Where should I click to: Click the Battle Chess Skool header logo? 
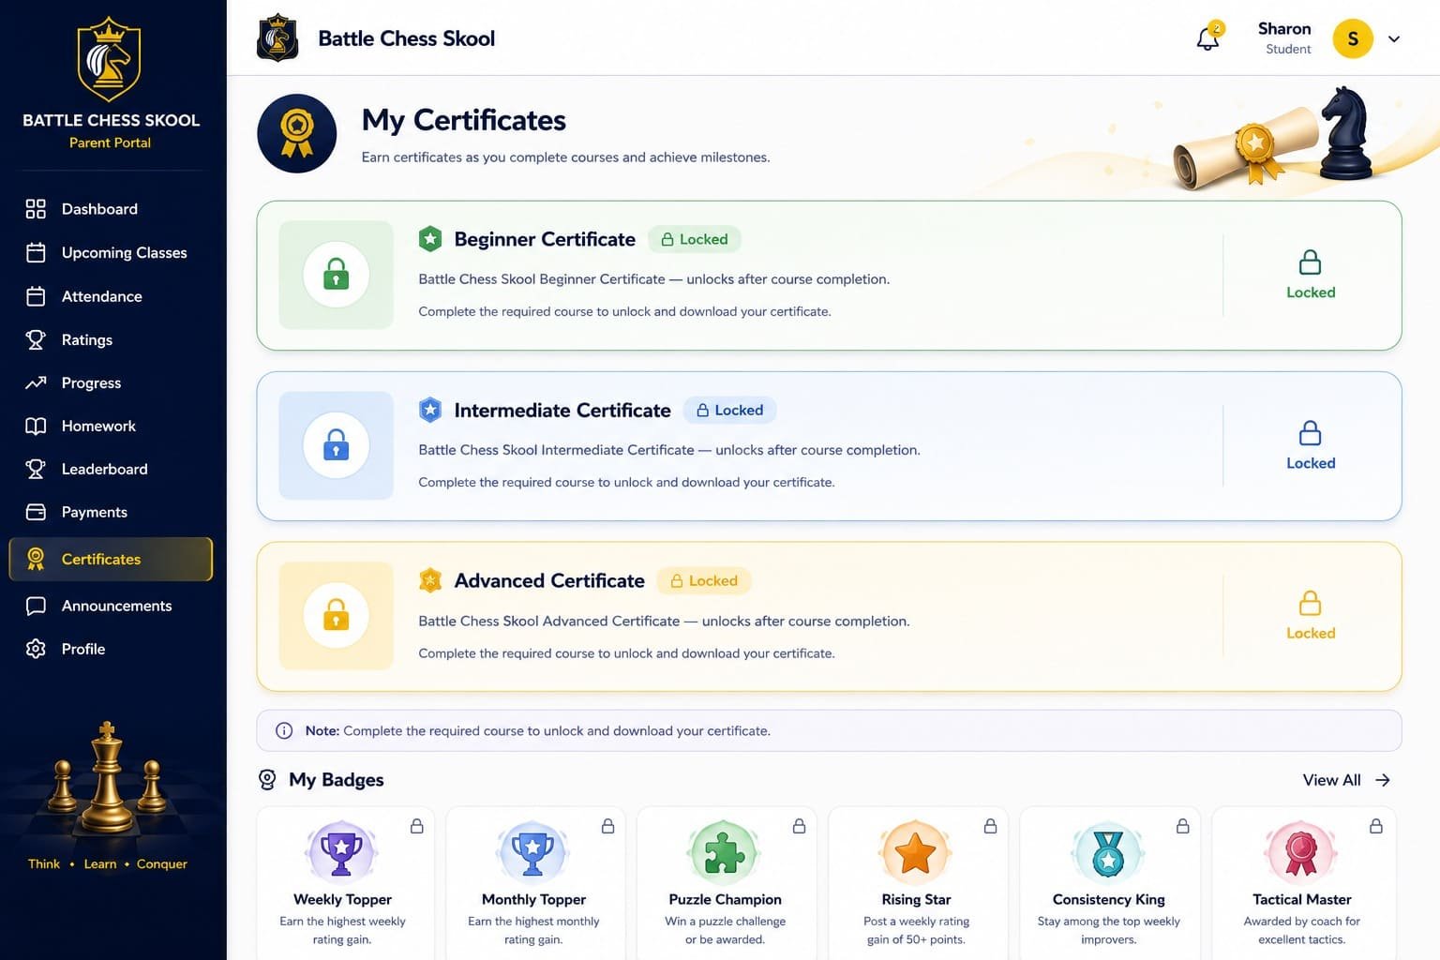click(277, 37)
